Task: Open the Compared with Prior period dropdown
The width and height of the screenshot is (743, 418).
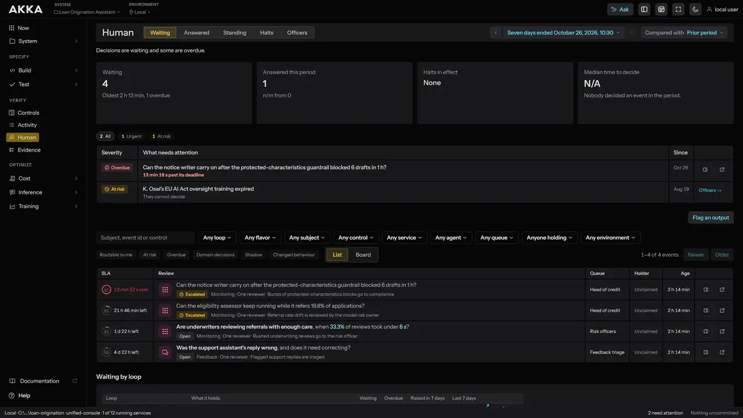Action: (x=684, y=33)
